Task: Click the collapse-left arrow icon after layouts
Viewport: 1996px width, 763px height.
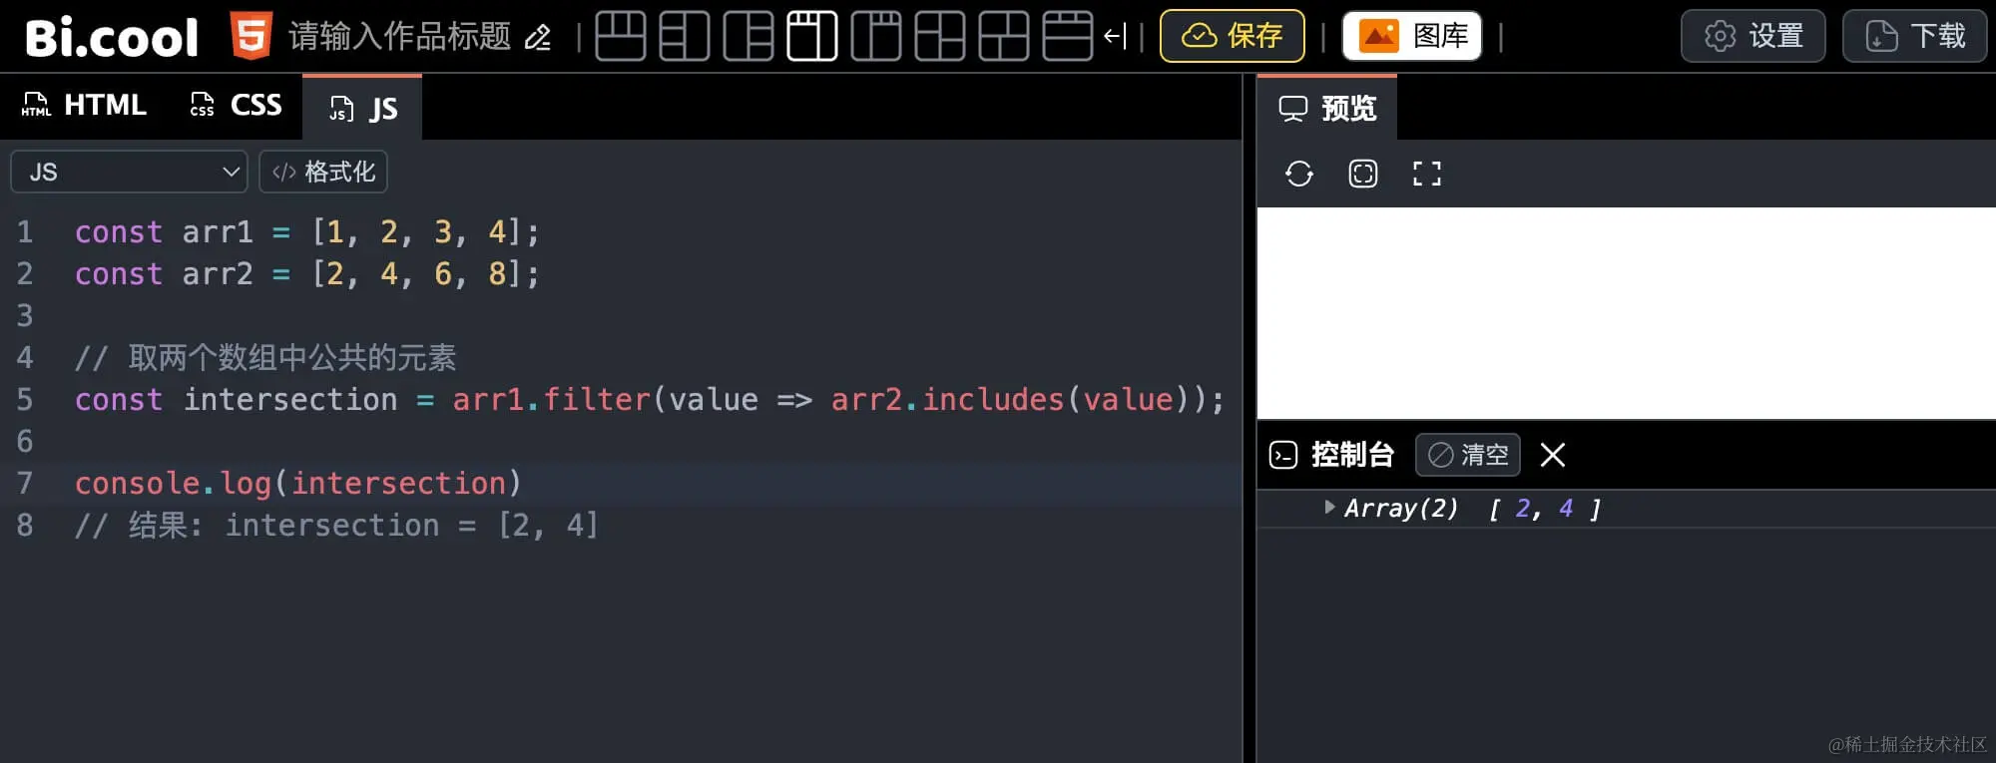Action: (x=1115, y=37)
